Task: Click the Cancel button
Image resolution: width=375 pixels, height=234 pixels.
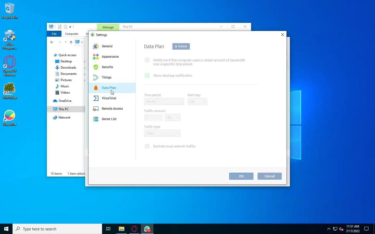Action: 270,176
